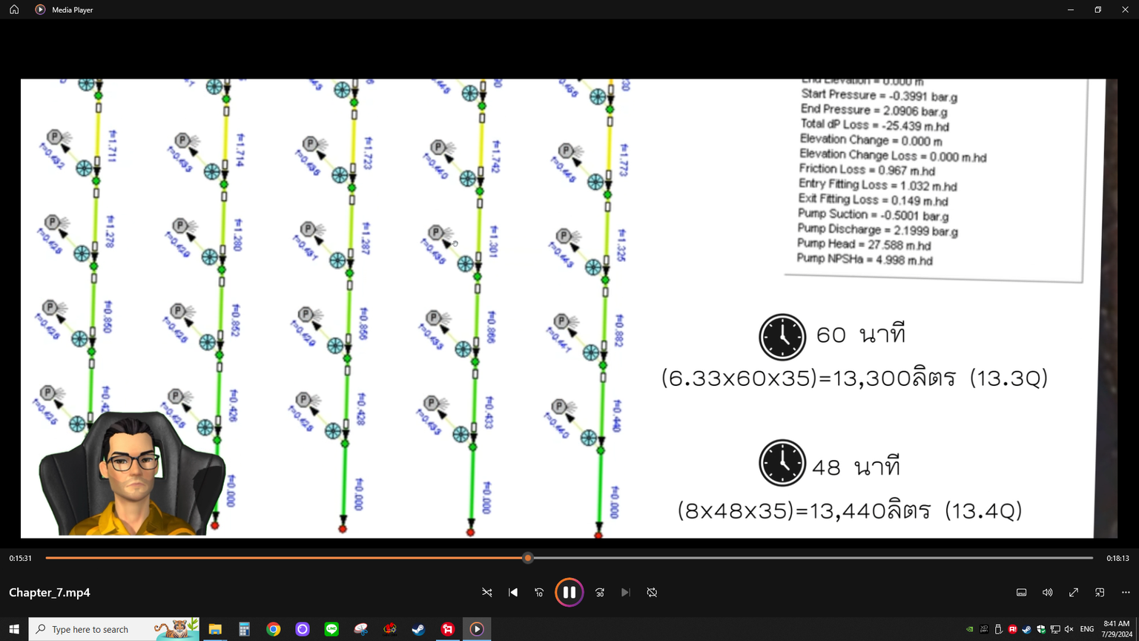The image size is (1139, 641).
Task: Open more options menu
Action: tap(1126, 592)
